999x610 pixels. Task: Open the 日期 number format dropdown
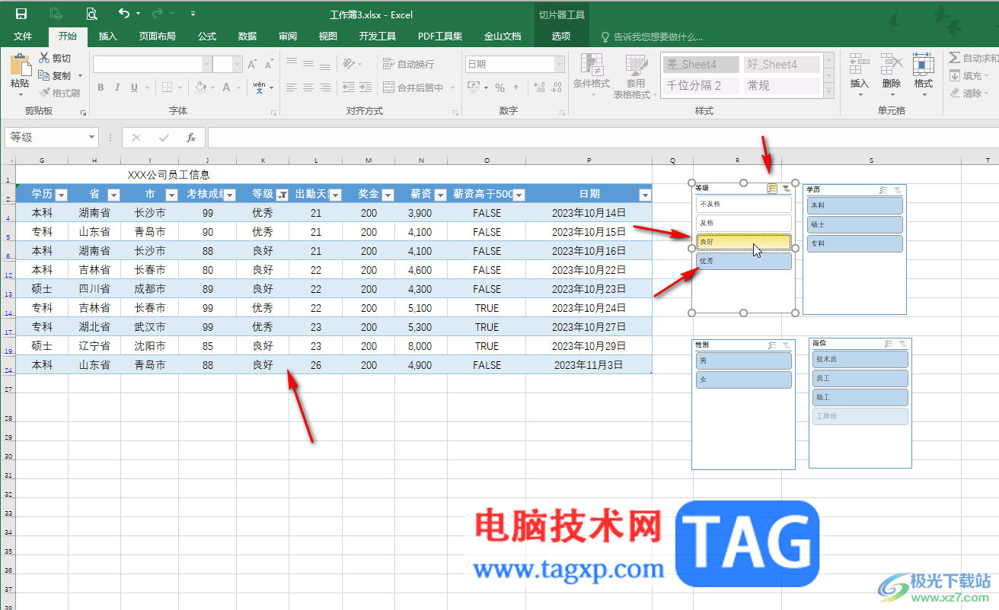[x=558, y=65]
